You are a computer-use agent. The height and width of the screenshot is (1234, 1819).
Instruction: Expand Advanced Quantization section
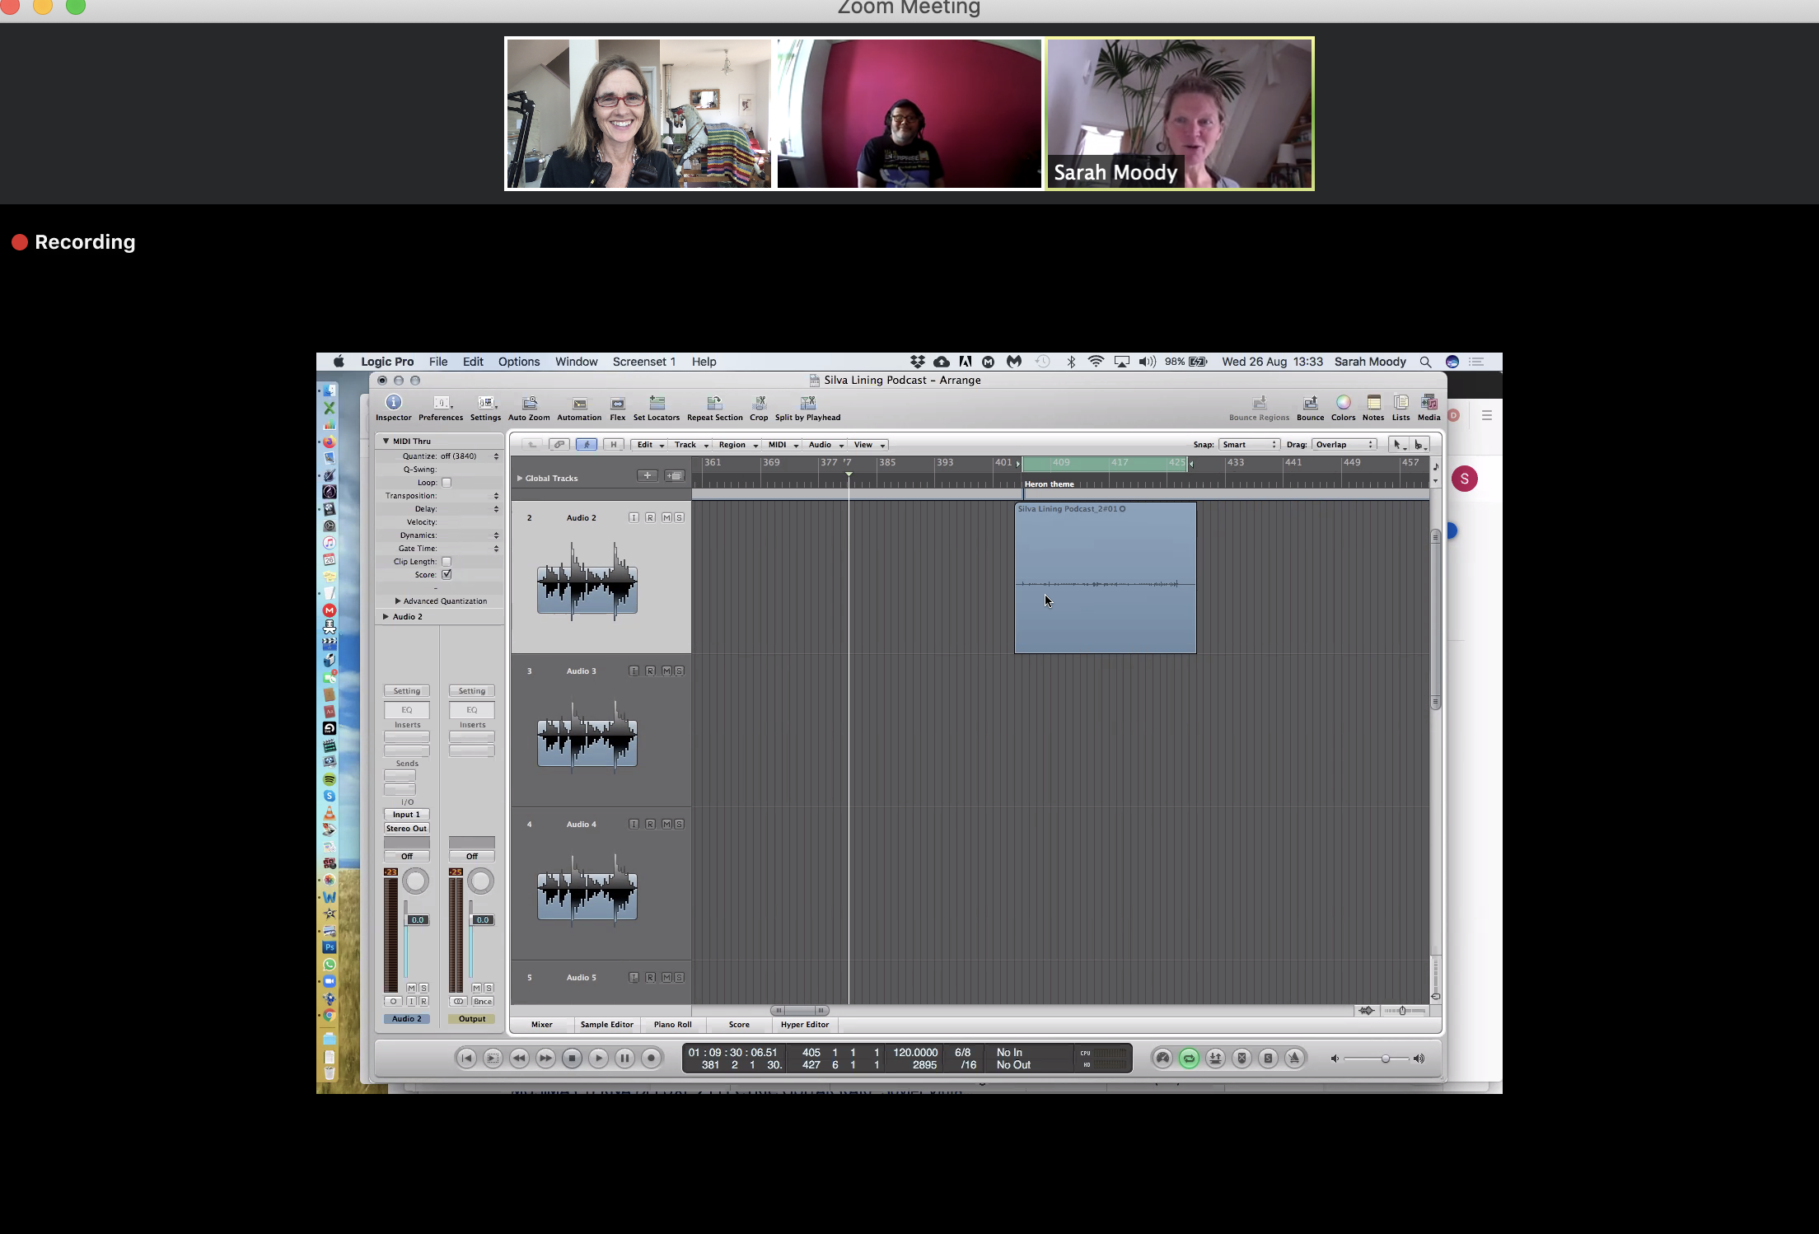(398, 601)
